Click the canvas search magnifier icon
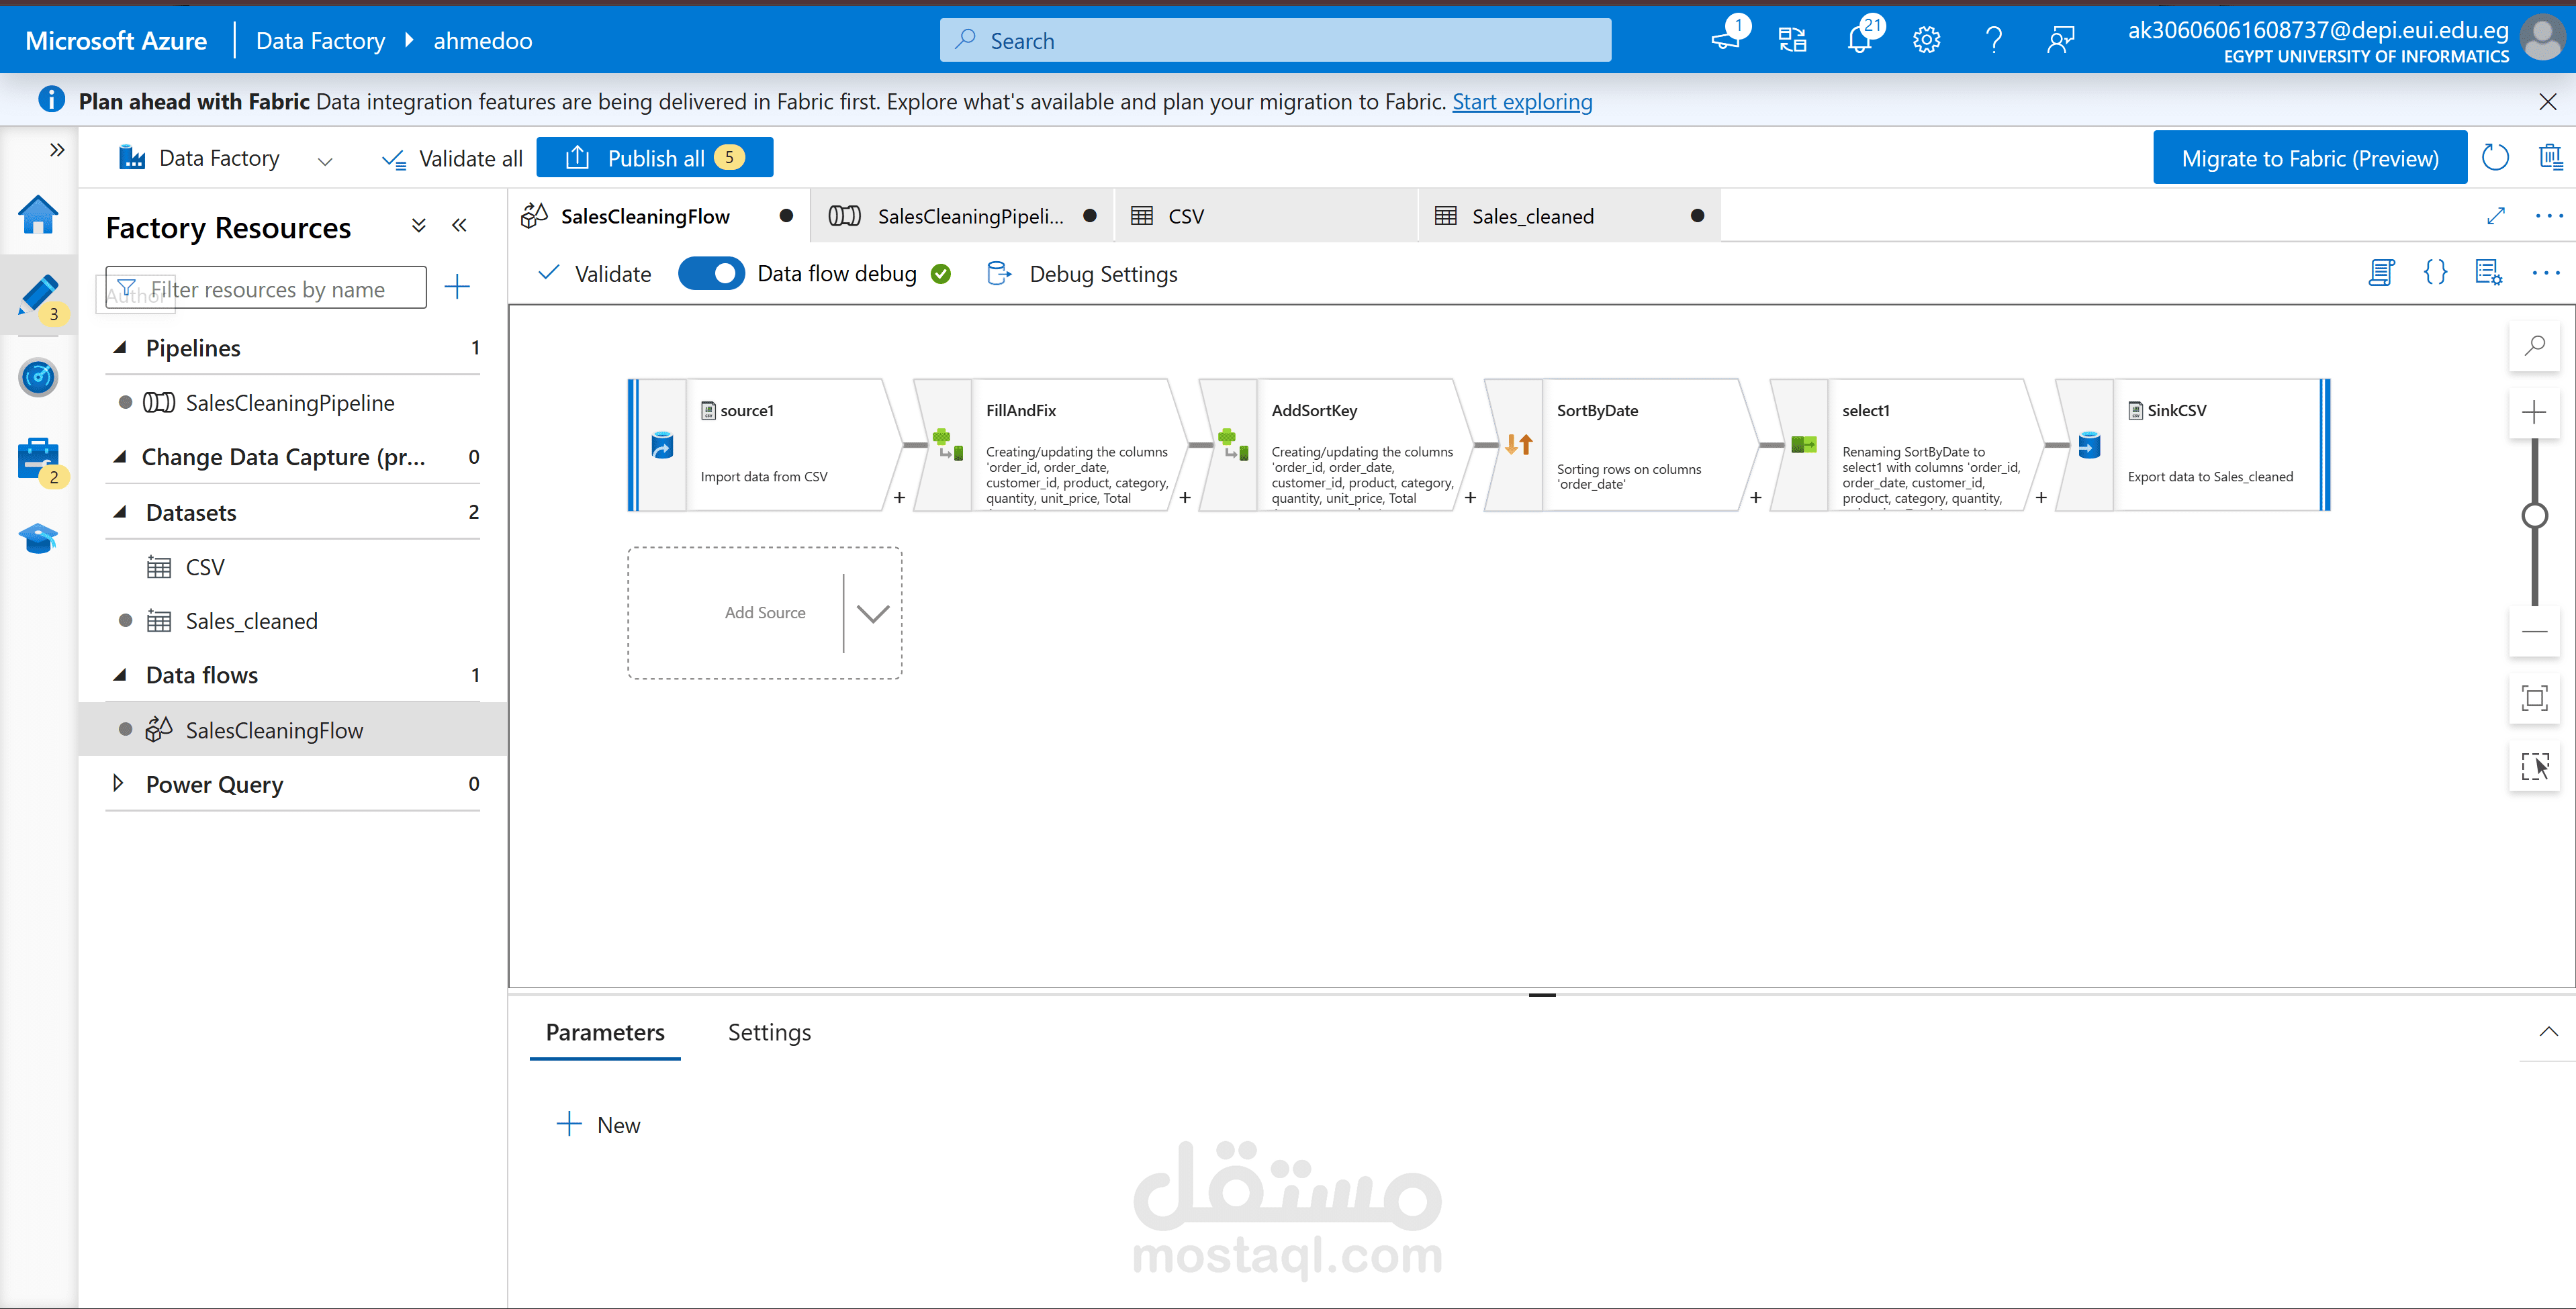The image size is (2576, 1309). (x=2534, y=346)
